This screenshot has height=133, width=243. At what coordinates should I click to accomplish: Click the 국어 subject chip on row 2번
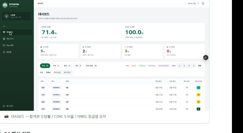43,95
